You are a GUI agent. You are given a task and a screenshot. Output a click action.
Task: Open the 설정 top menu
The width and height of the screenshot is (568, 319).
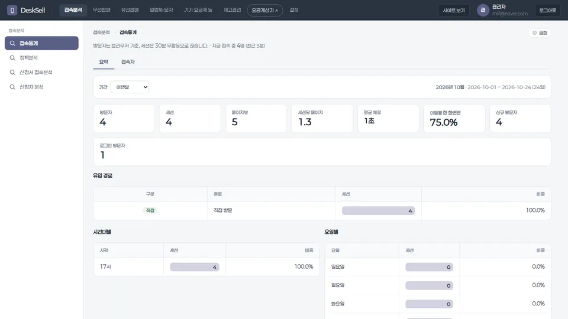pyautogui.click(x=294, y=10)
